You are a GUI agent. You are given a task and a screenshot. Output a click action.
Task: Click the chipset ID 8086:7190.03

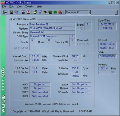pos(107,44)
